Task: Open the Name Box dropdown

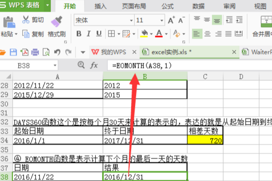Action: (55, 66)
